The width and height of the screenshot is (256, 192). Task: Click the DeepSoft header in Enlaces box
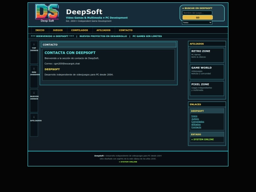[207, 111]
